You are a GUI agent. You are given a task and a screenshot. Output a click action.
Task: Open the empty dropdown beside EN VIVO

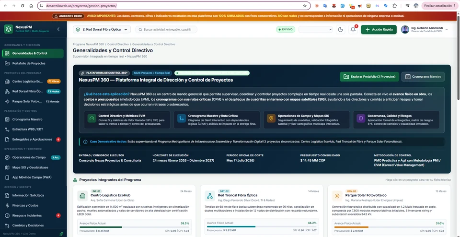pyautogui.click(x=315, y=29)
